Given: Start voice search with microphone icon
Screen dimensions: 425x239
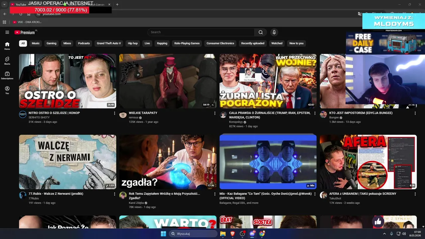Looking at the screenshot, I should (274, 32).
